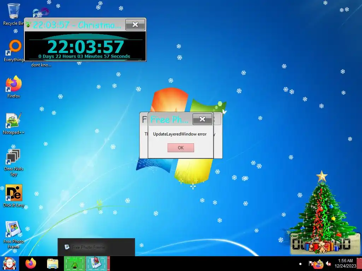Click the Christmas tree icon in countdown title bar

pos(28,24)
